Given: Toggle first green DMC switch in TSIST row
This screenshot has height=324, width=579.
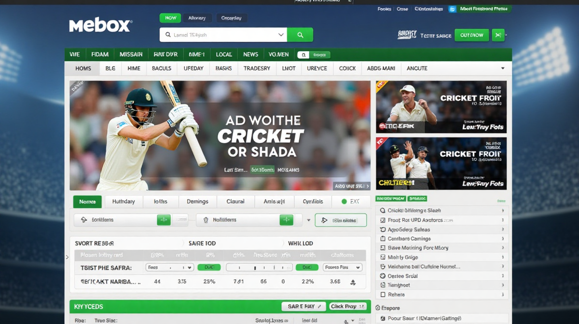Looking at the screenshot, I should pyautogui.click(x=209, y=267).
